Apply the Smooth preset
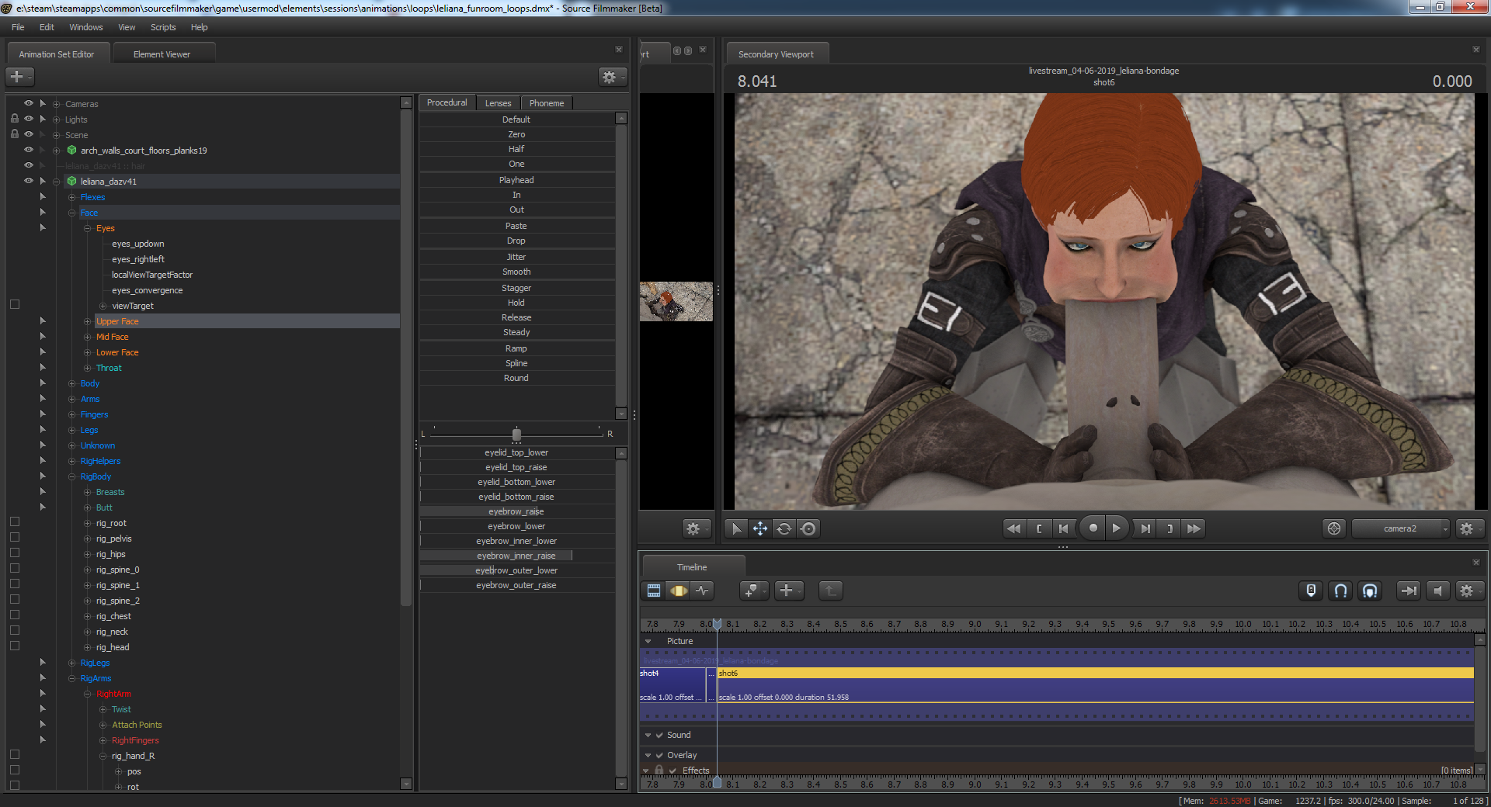The image size is (1491, 807). coord(516,272)
